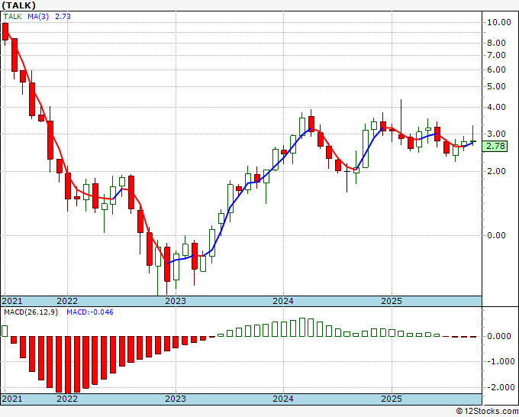The image size is (519, 417).
Task: Click the 4.00 price axis label
Action: click(x=496, y=107)
